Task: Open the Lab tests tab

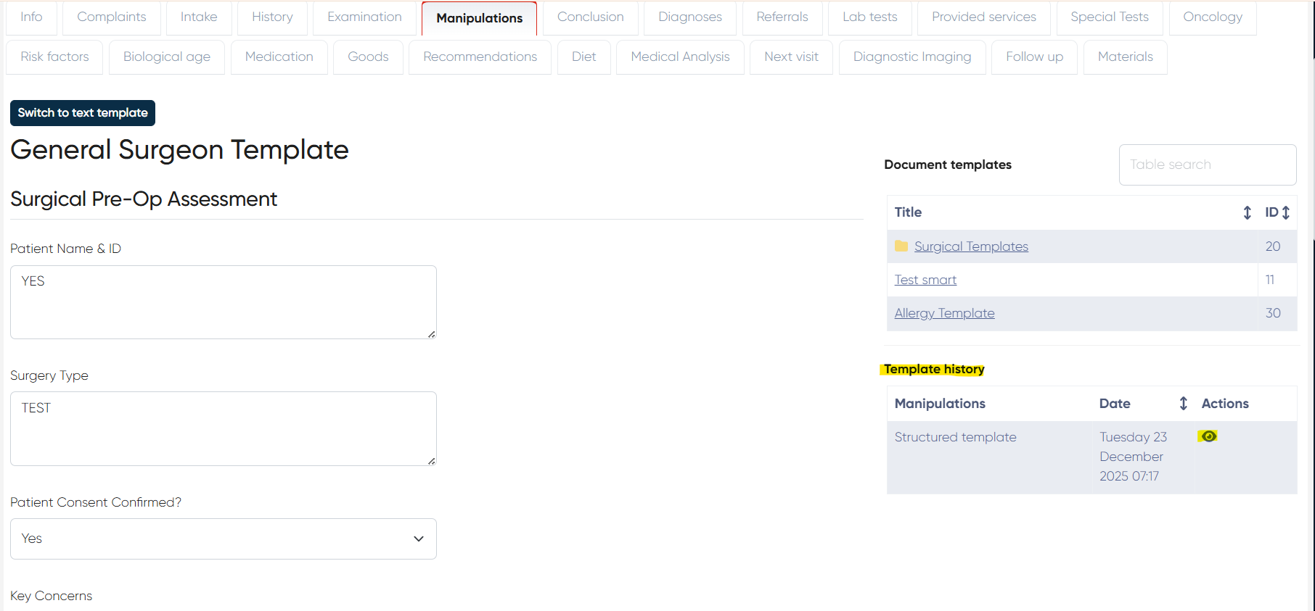Action: [x=869, y=17]
